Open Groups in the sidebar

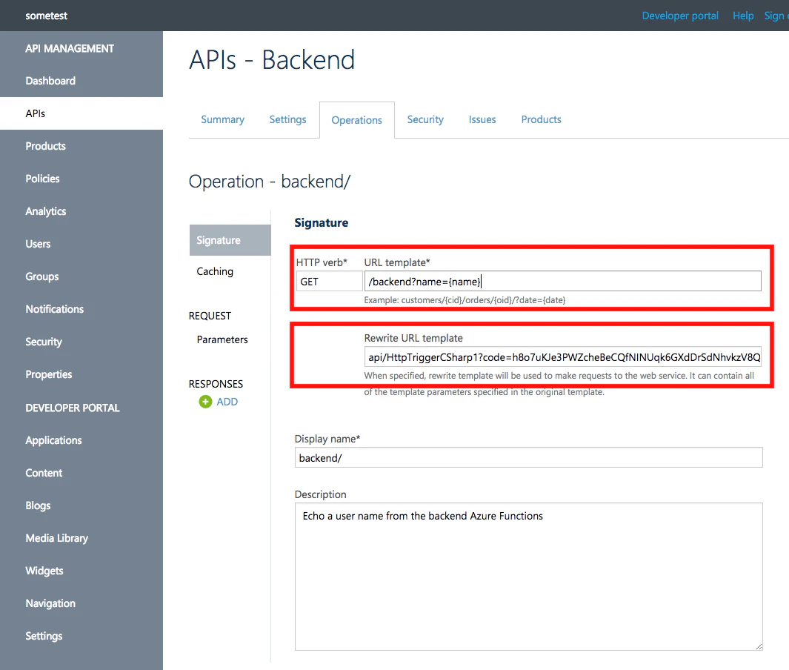[x=41, y=276]
